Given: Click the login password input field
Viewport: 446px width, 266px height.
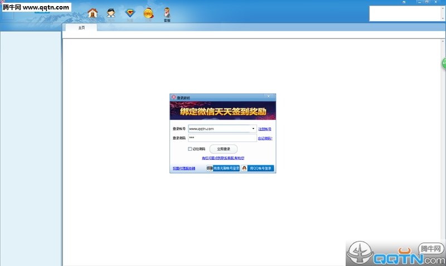Looking at the screenshot, I should click(x=222, y=138).
